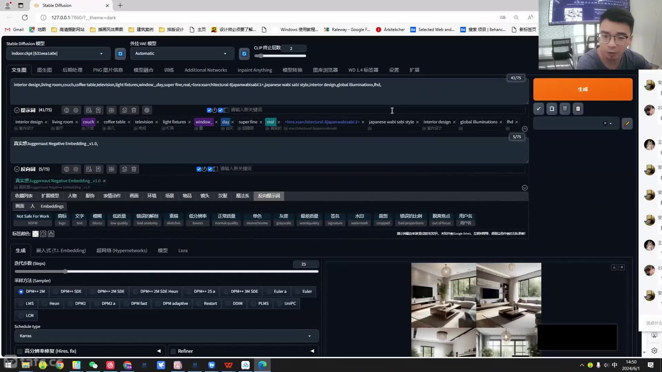
Task: Select DPM++ SDE sampler
Action: [68, 291]
